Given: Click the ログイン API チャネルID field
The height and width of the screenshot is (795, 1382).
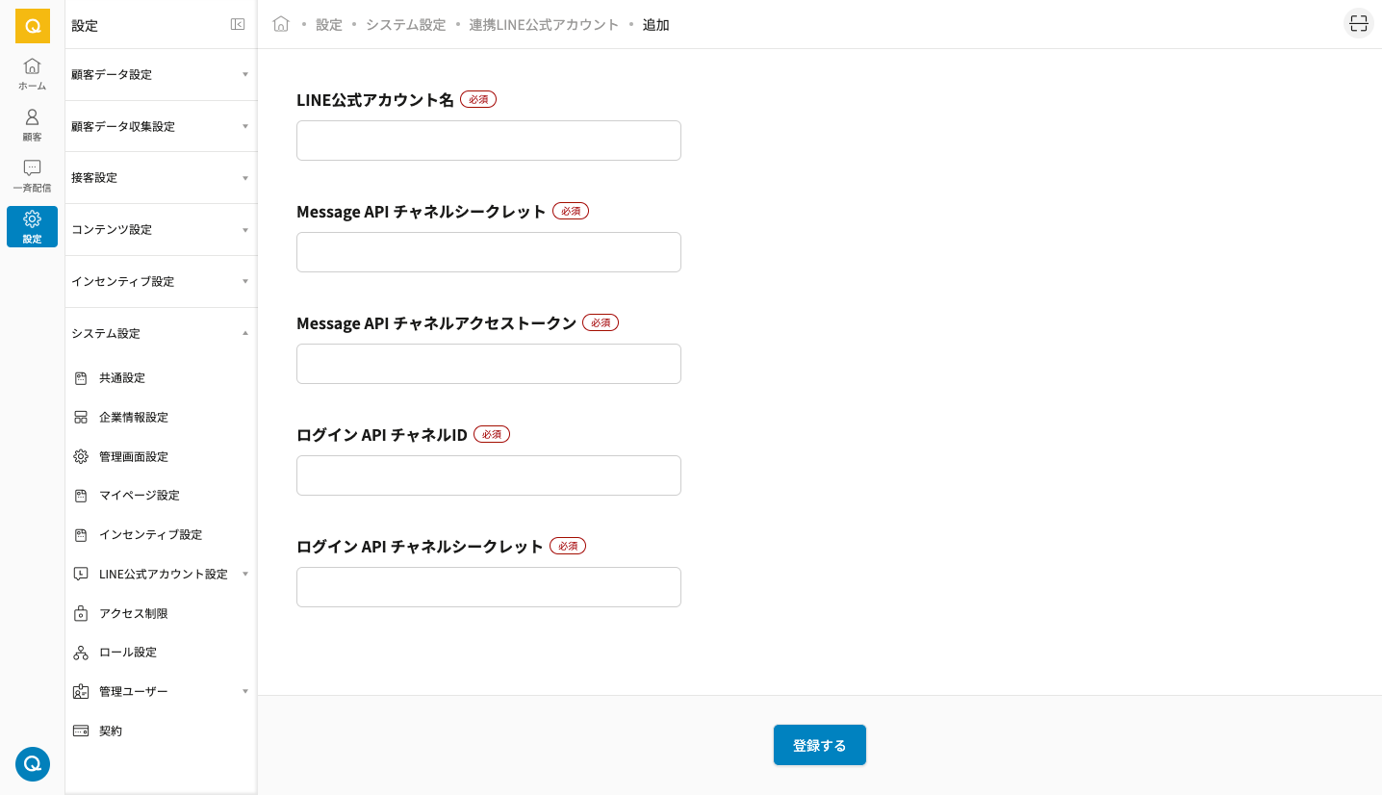Looking at the screenshot, I should coord(488,475).
